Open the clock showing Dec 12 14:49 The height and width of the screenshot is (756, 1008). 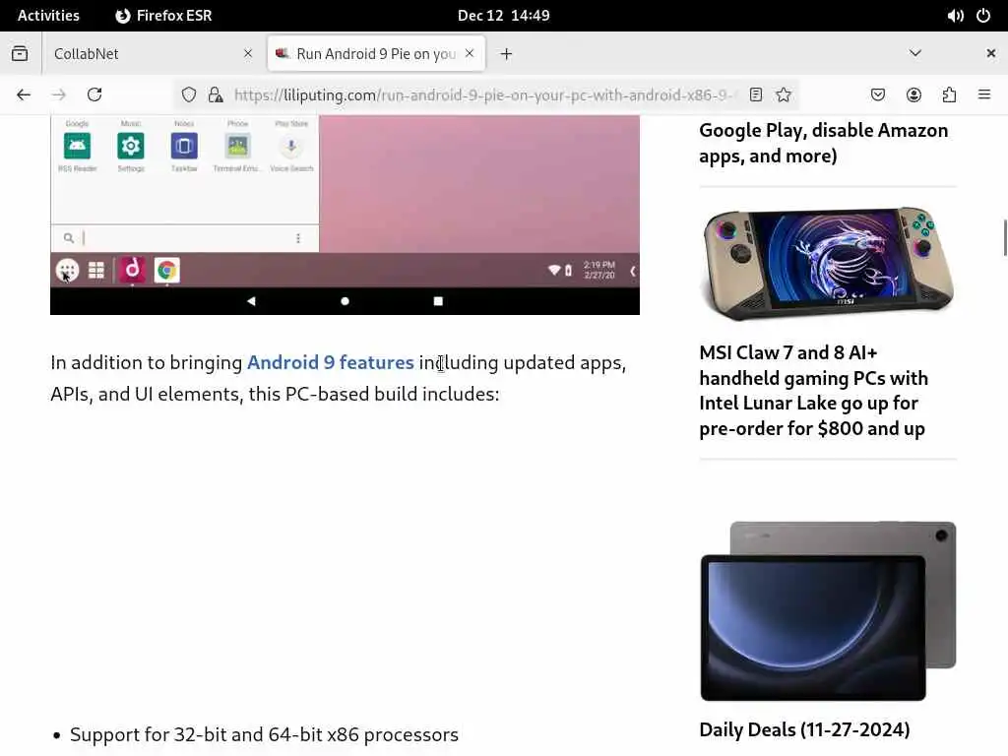(503, 16)
